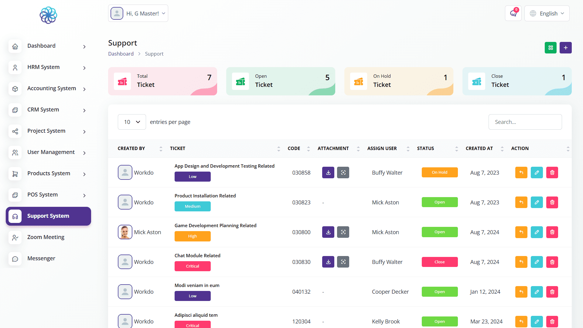The width and height of the screenshot is (583, 328).
Task: Open Zoom Meeting in the sidebar
Action: click(x=46, y=237)
